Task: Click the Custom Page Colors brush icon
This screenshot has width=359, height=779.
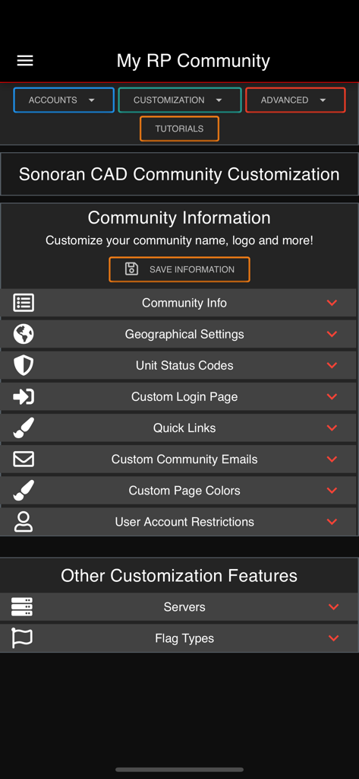Action: [24, 491]
